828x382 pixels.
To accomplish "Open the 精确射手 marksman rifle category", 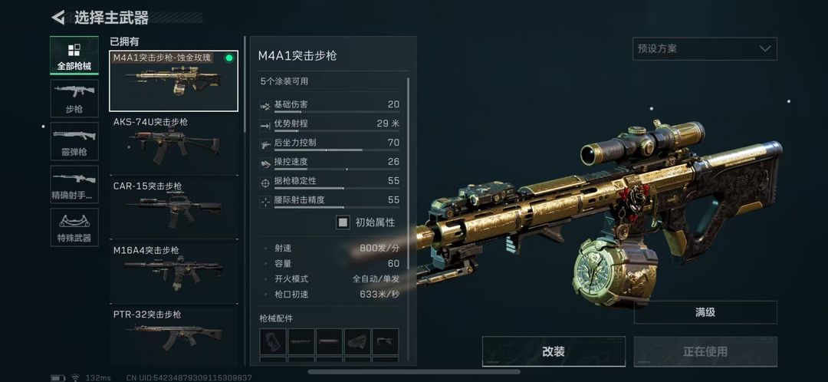I will pos(74,184).
